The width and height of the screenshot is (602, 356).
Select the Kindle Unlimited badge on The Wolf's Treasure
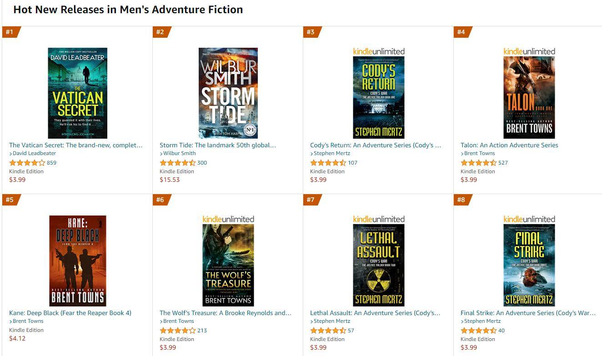[228, 219]
